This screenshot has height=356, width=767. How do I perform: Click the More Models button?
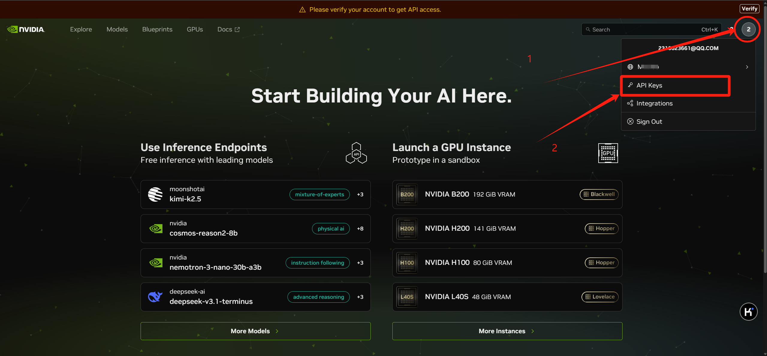(x=255, y=331)
